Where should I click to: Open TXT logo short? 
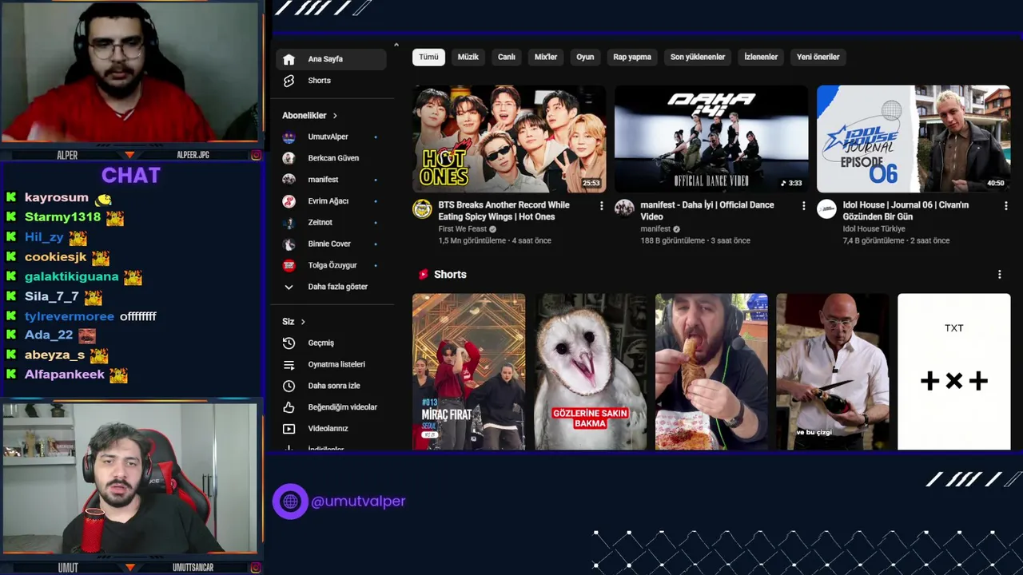953,372
